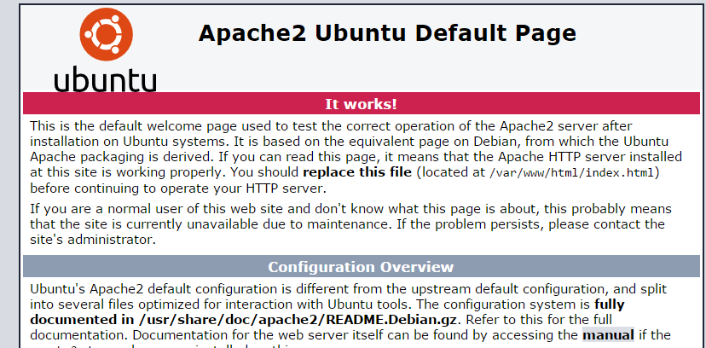Click 'site's administrator.' text

[93, 240]
